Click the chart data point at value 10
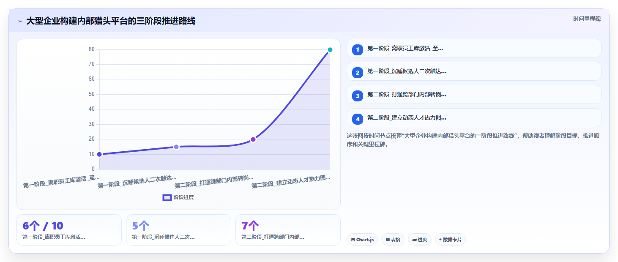This screenshot has width=618, height=262. [x=99, y=154]
